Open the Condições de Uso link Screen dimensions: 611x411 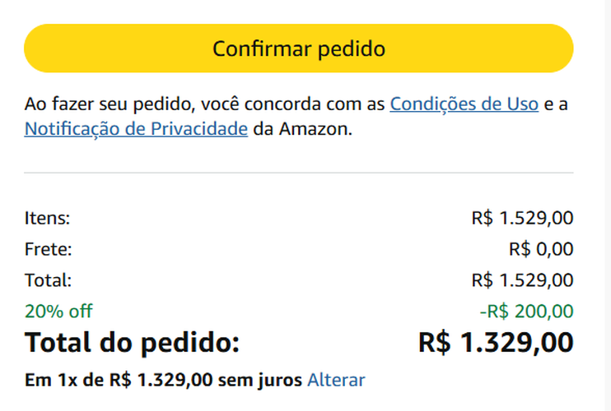tap(464, 104)
